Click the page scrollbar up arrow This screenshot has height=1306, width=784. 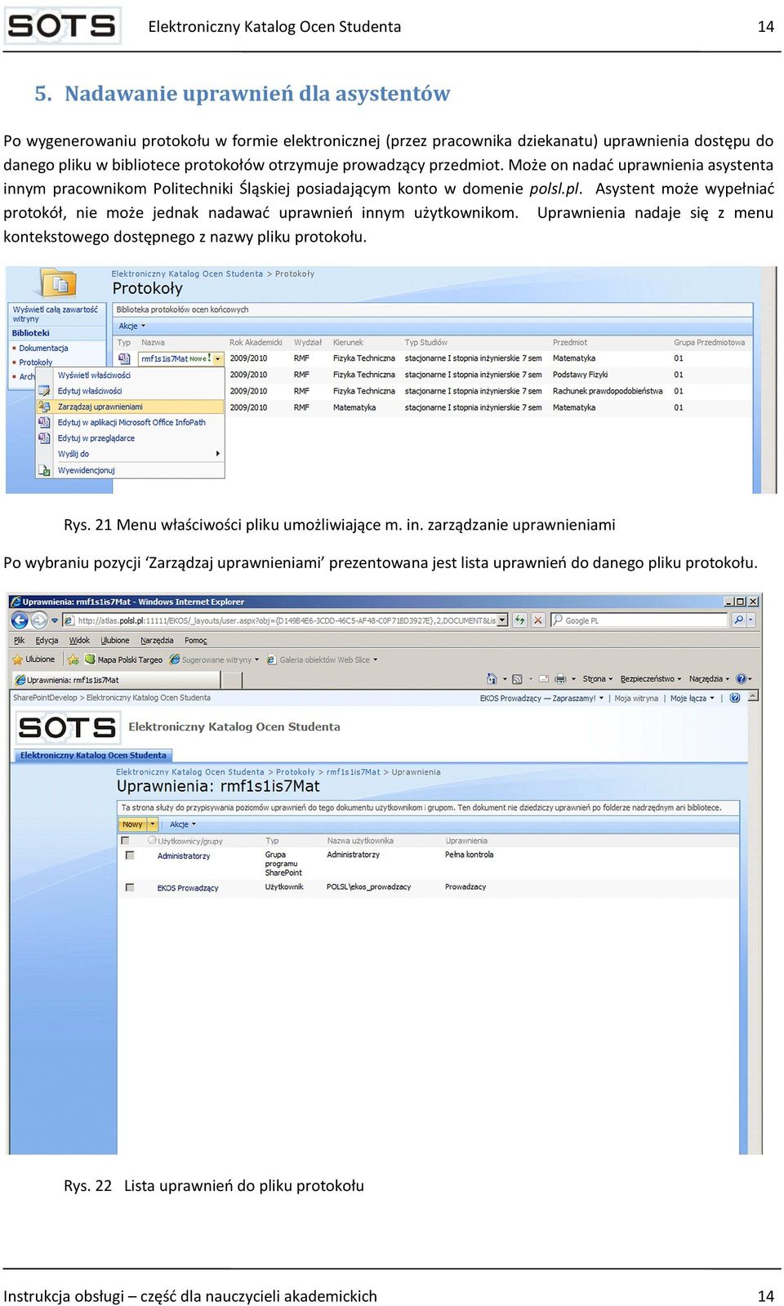(754, 696)
